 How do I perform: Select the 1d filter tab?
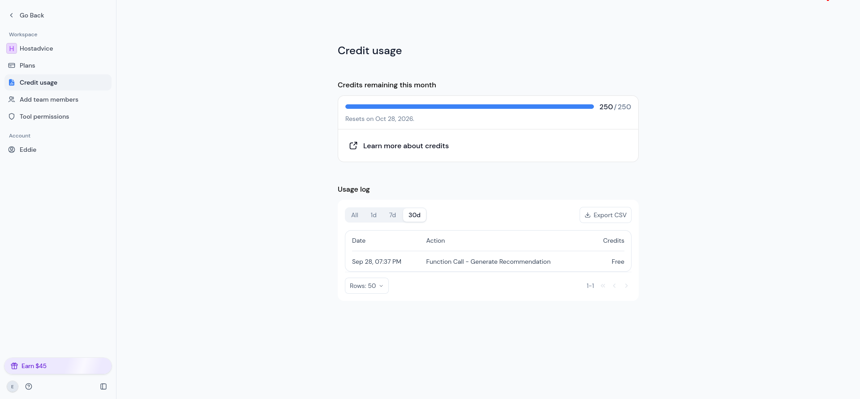tap(374, 215)
